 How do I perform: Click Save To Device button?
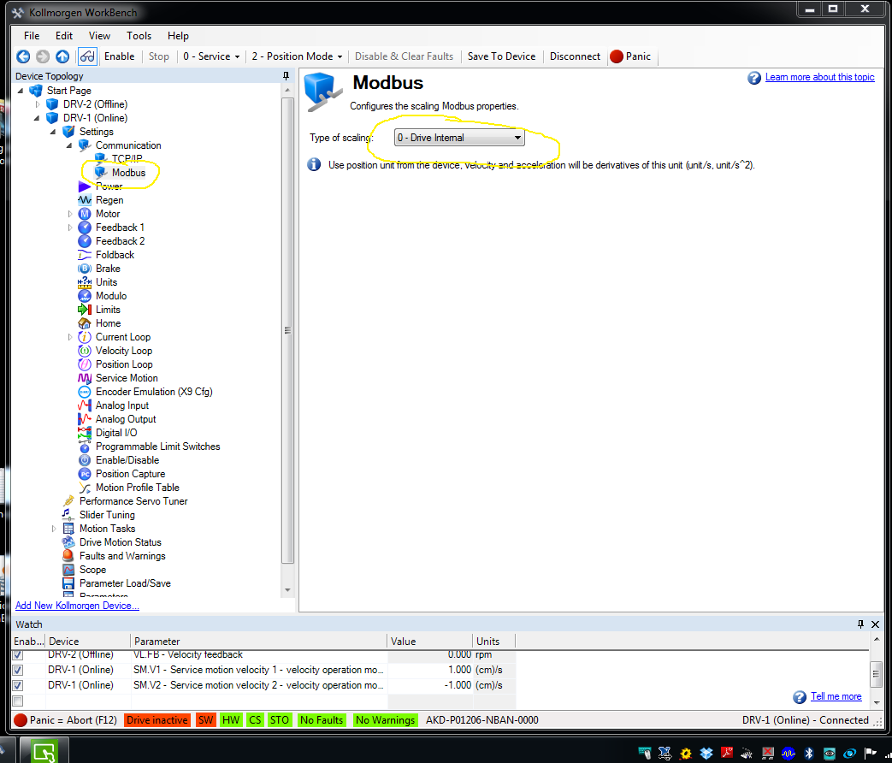501,56
